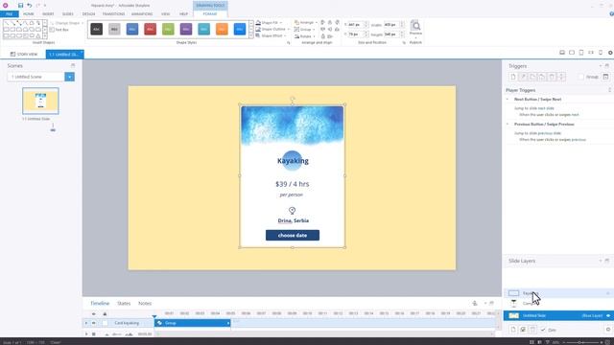Open the States tab
The width and height of the screenshot is (614, 345).
(x=124, y=303)
